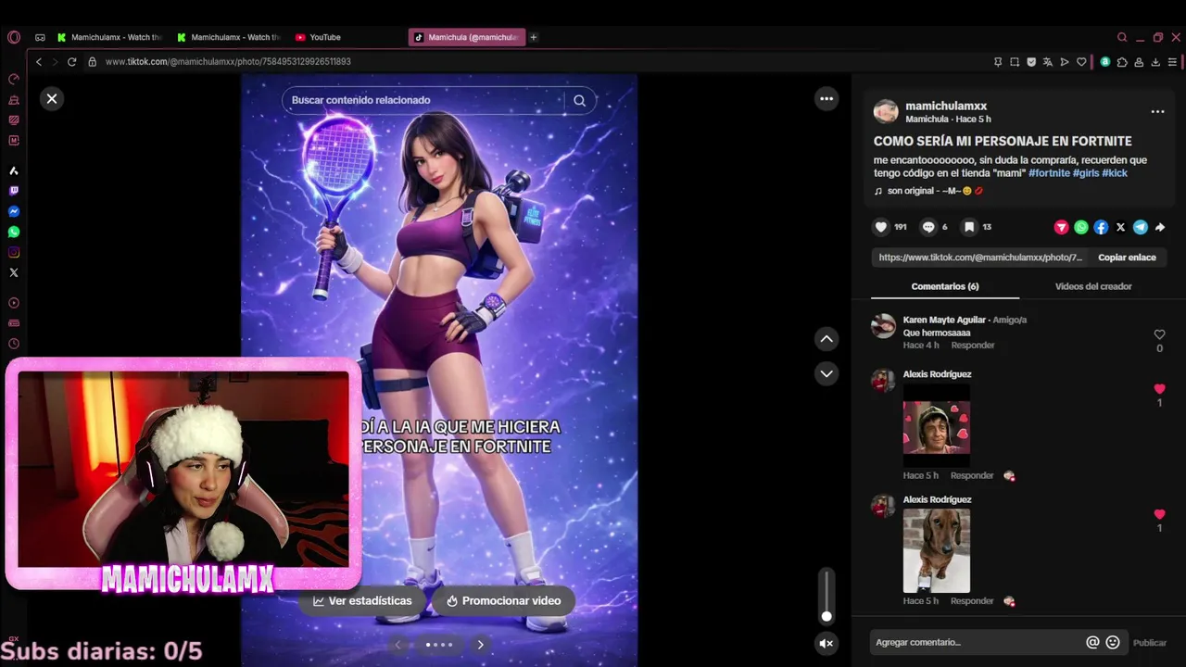Share the post to Facebook

[1101, 227]
